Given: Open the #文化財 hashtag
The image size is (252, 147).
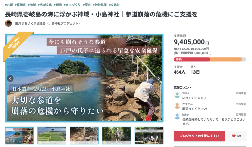Looking at the screenshot, I should click(114, 5).
